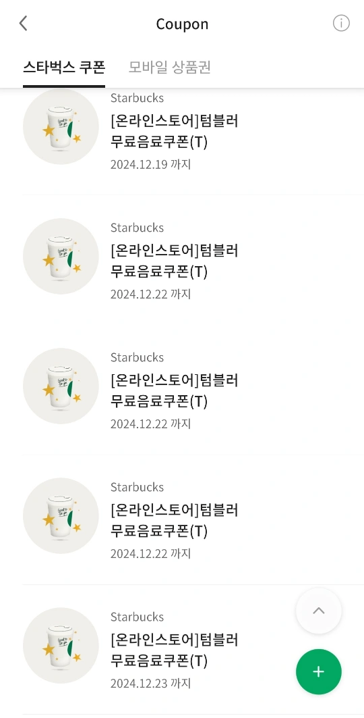Tap the cup thumbnail of the third 2024.12.22 coupon
This screenshot has height=718, width=364.
(61, 515)
